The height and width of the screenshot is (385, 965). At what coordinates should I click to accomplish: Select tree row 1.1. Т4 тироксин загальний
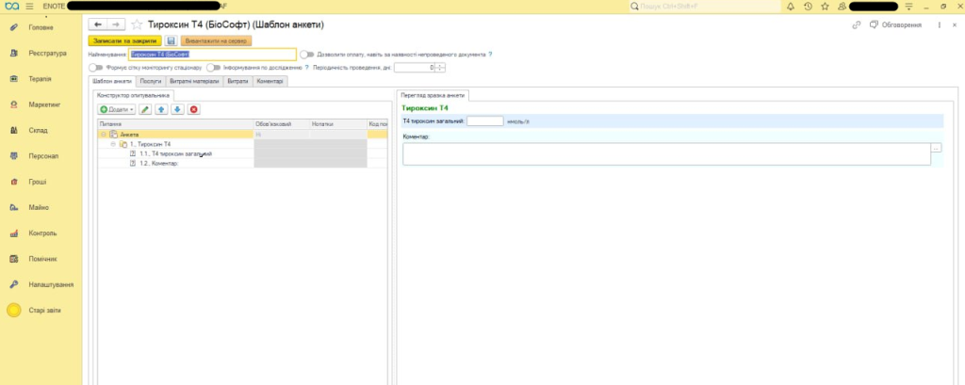tap(176, 153)
